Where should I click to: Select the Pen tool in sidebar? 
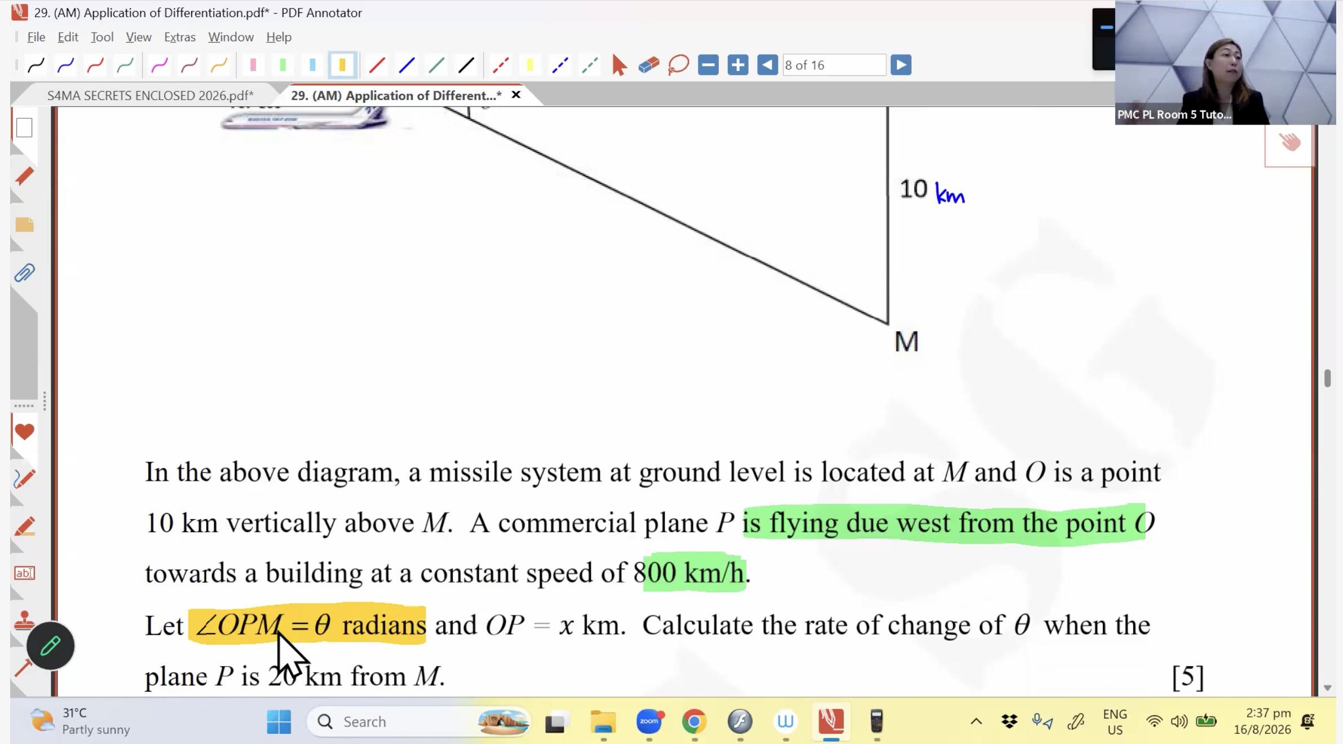(x=24, y=479)
